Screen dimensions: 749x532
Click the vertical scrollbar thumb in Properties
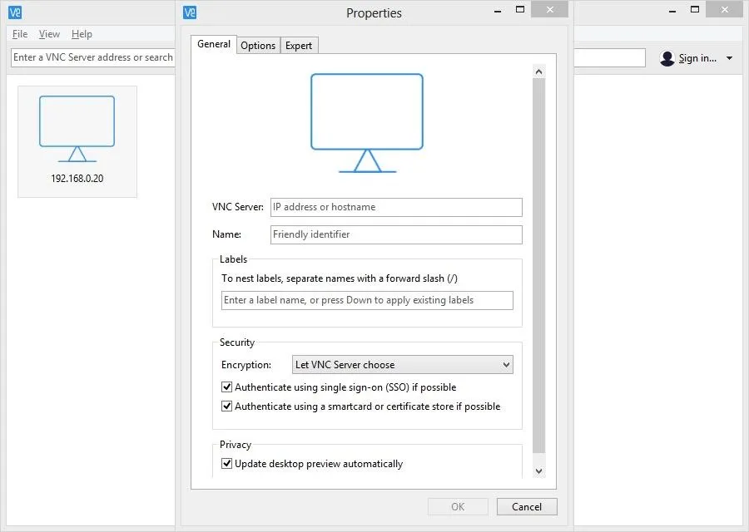pyautogui.click(x=538, y=266)
